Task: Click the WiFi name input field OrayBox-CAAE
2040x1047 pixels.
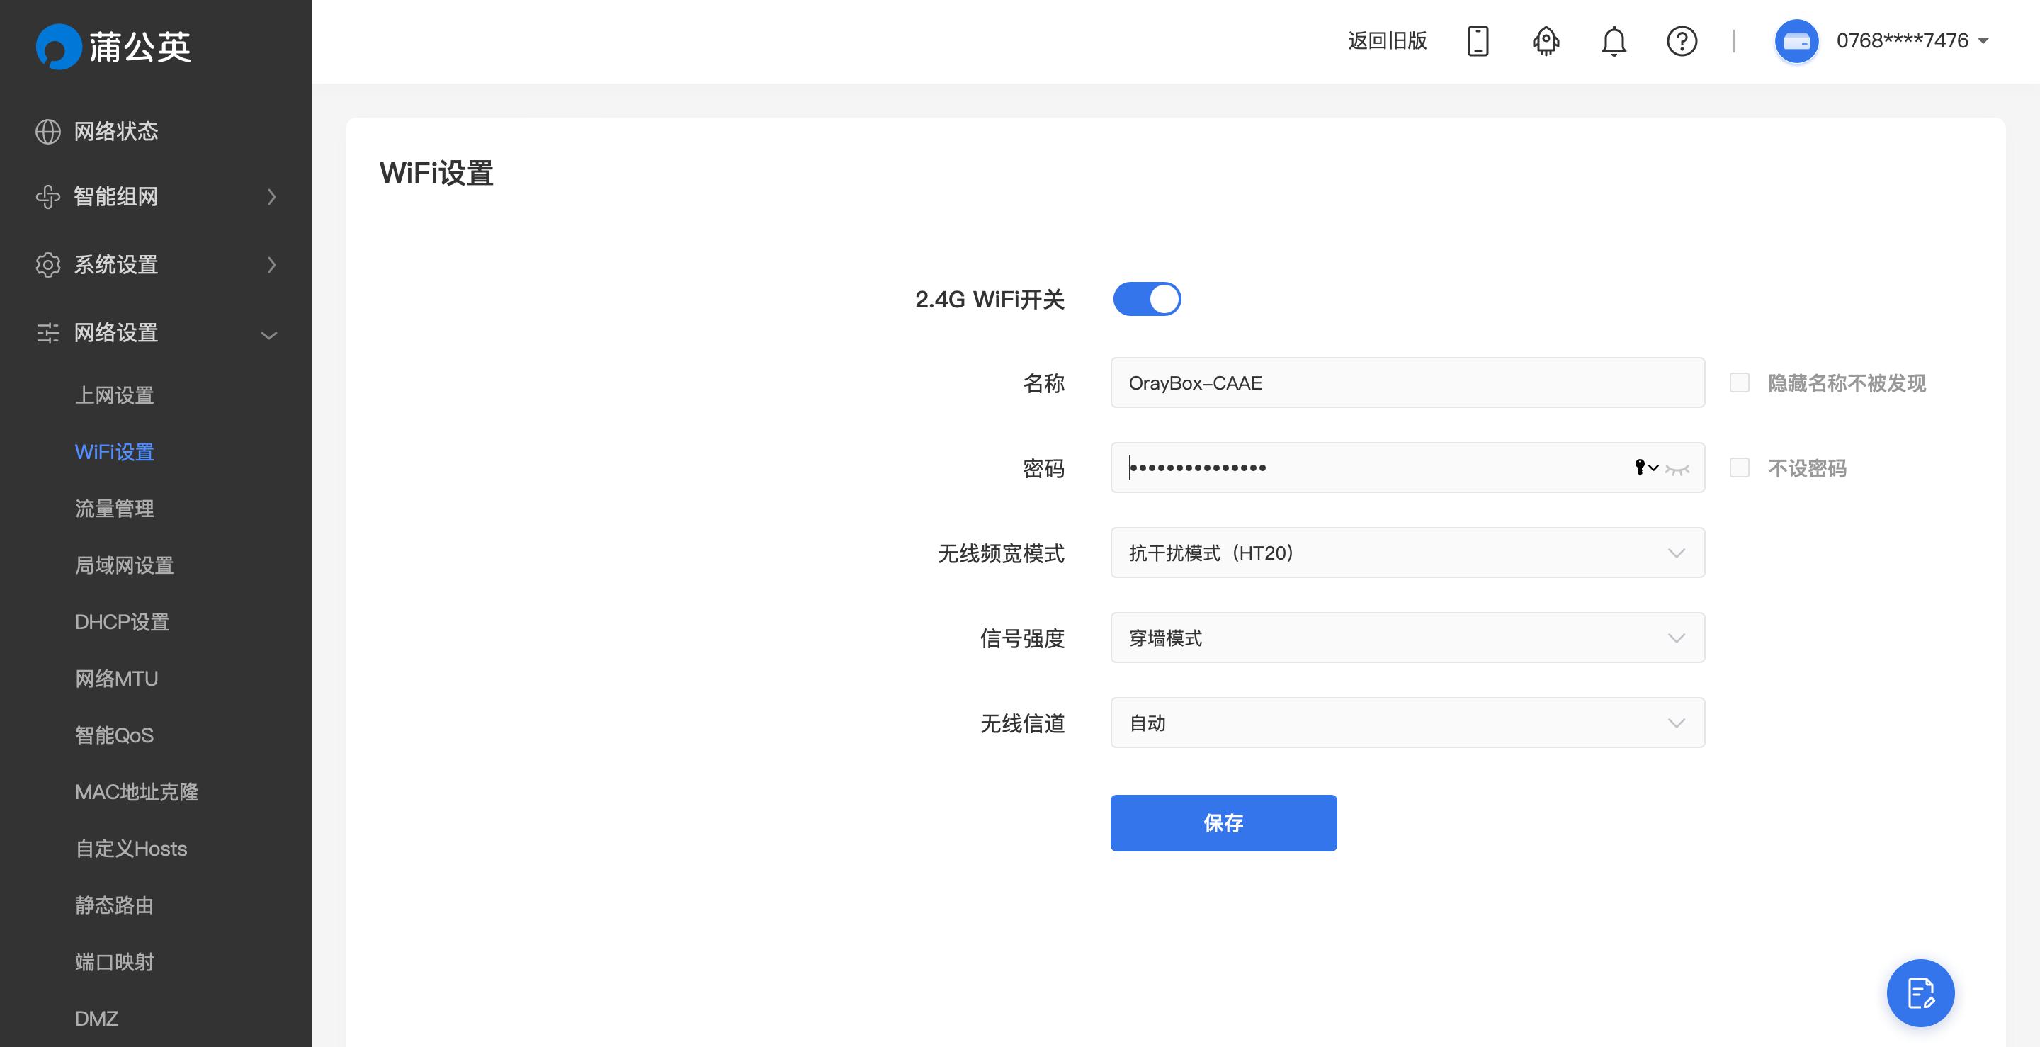Action: (1407, 383)
